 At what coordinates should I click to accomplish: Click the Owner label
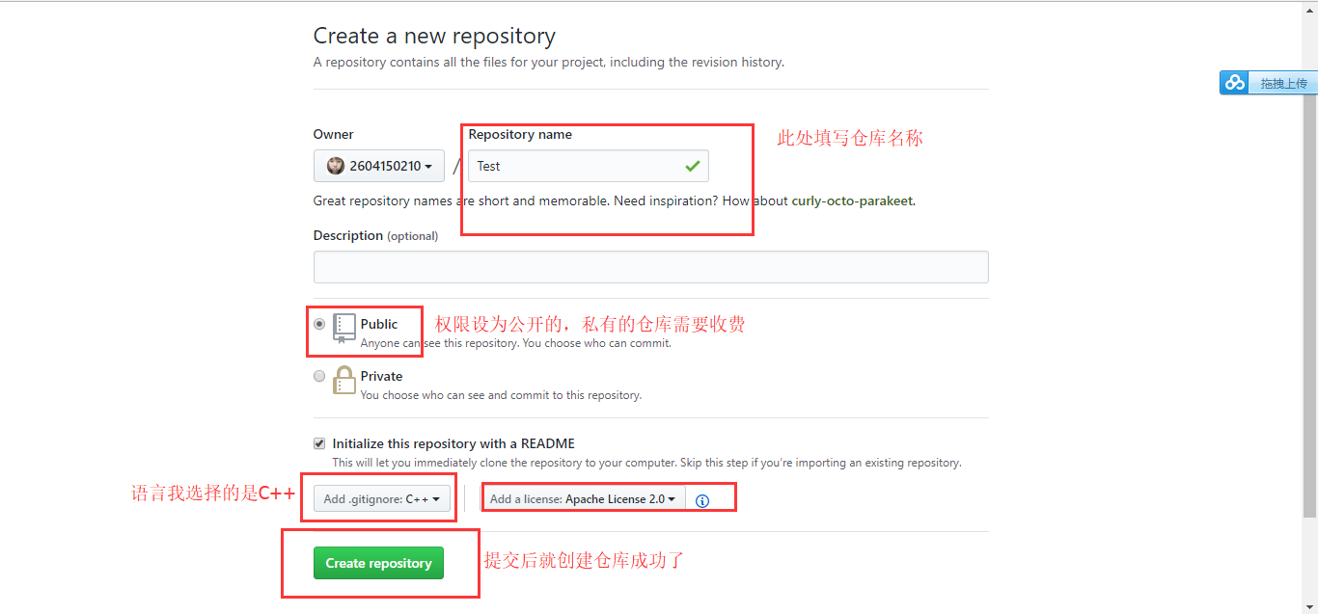tap(334, 135)
